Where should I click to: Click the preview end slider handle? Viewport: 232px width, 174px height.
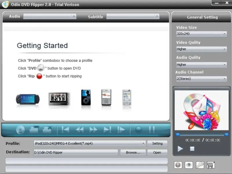pos(226,134)
